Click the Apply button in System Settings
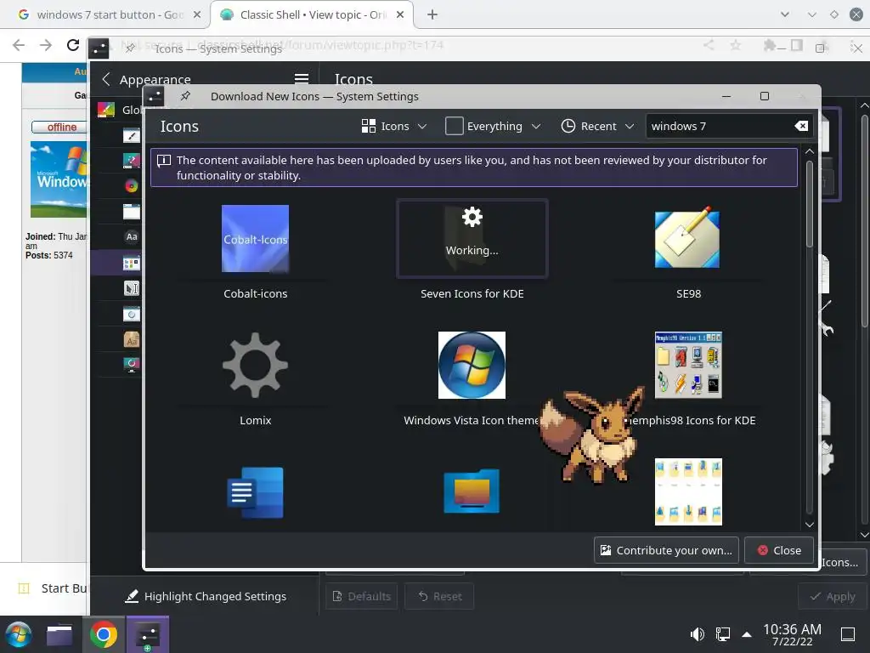870x653 pixels. point(833,596)
